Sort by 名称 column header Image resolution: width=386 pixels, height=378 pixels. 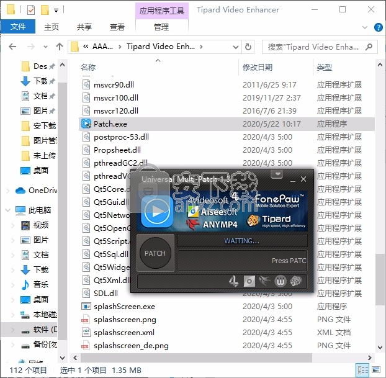88,67
